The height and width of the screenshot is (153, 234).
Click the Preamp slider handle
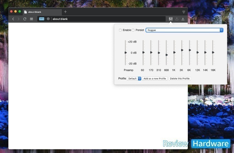(x=126, y=52)
